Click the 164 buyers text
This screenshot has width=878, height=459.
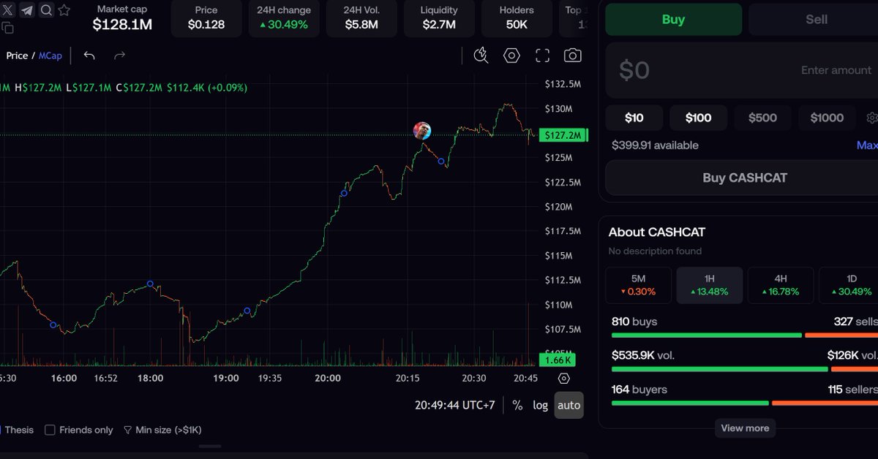[x=639, y=390]
